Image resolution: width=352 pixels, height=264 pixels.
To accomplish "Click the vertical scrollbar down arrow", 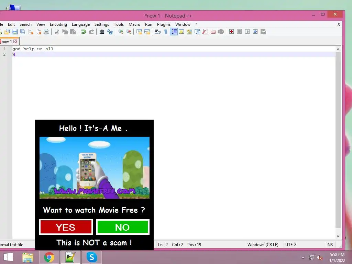I will pyautogui.click(x=338, y=236).
